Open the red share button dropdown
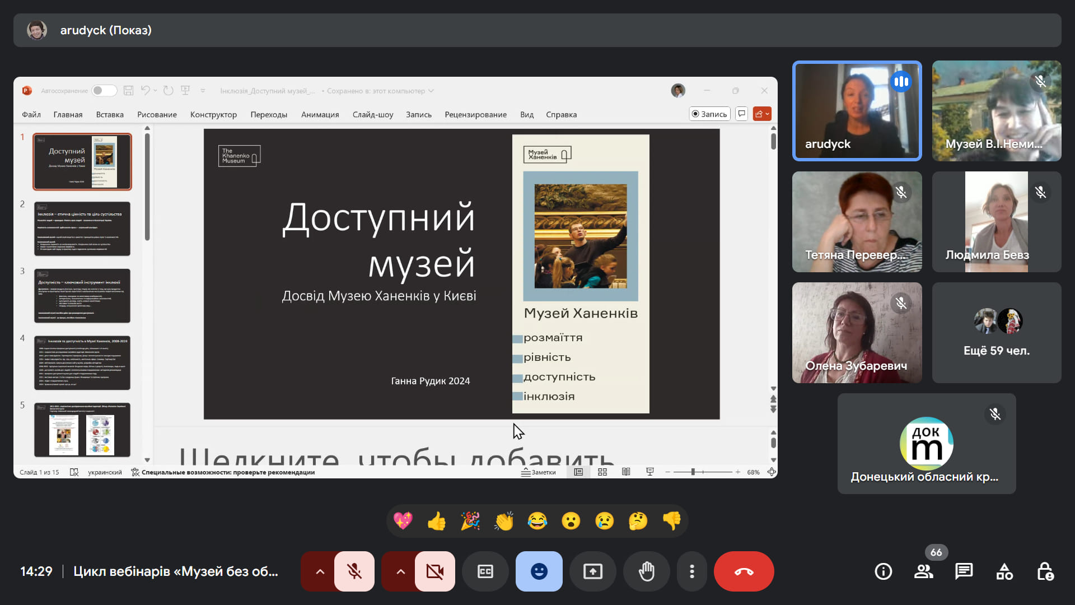This screenshot has height=605, width=1075. [762, 114]
